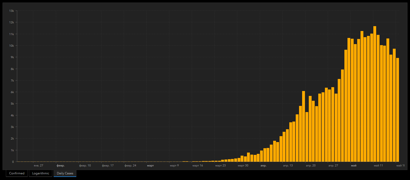Click the bold март month label
Image resolution: width=410 pixels, height=180 pixels.
(150, 166)
